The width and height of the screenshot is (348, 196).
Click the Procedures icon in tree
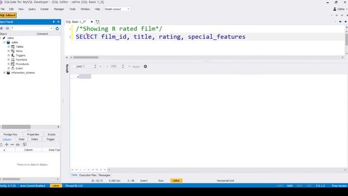13,64
